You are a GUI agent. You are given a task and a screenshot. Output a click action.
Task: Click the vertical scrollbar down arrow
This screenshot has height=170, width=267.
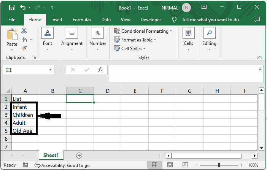click(261, 148)
